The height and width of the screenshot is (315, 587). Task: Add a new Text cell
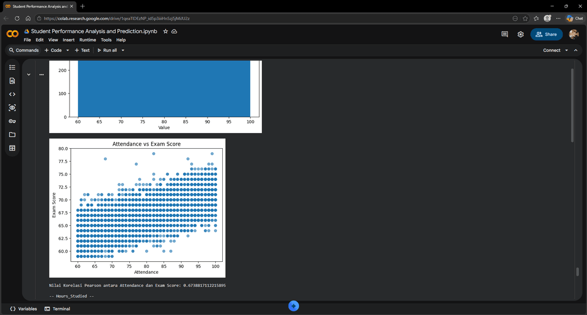83,50
